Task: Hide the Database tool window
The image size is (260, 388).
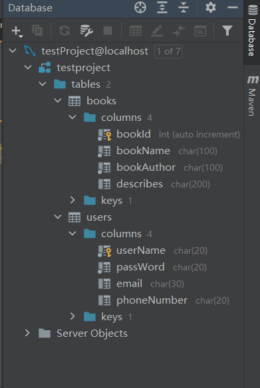Action: coord(233,8)
